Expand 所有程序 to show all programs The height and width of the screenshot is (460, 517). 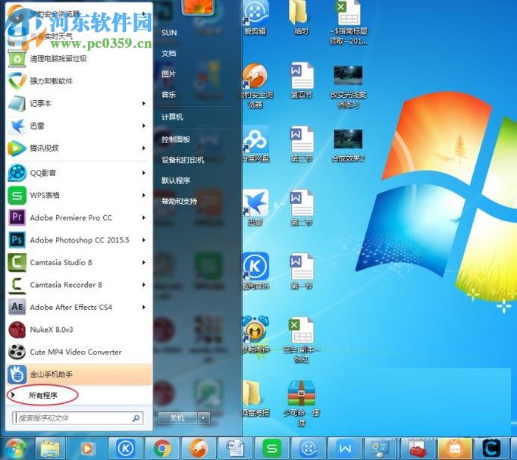pos(43,395)
